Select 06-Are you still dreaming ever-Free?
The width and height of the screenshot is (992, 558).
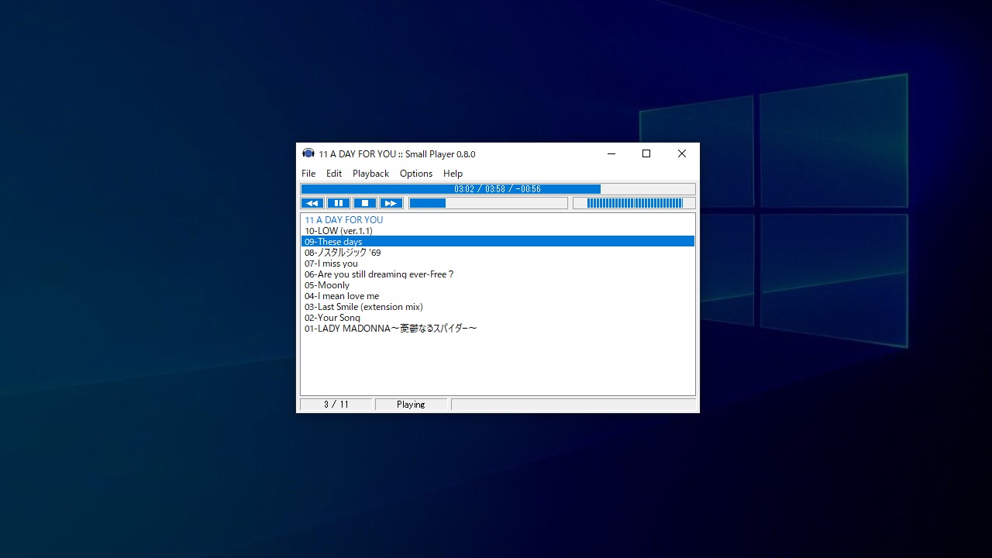tap(498, 274)
